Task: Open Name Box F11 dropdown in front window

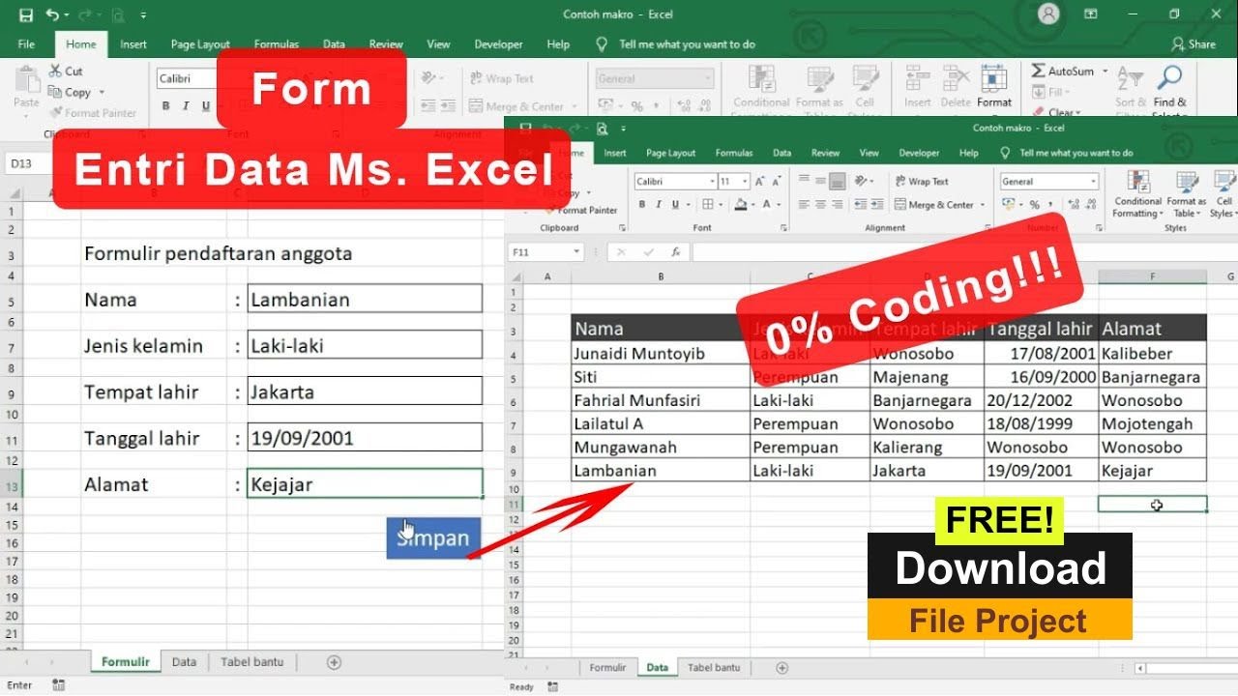Action: coord(576,252)
